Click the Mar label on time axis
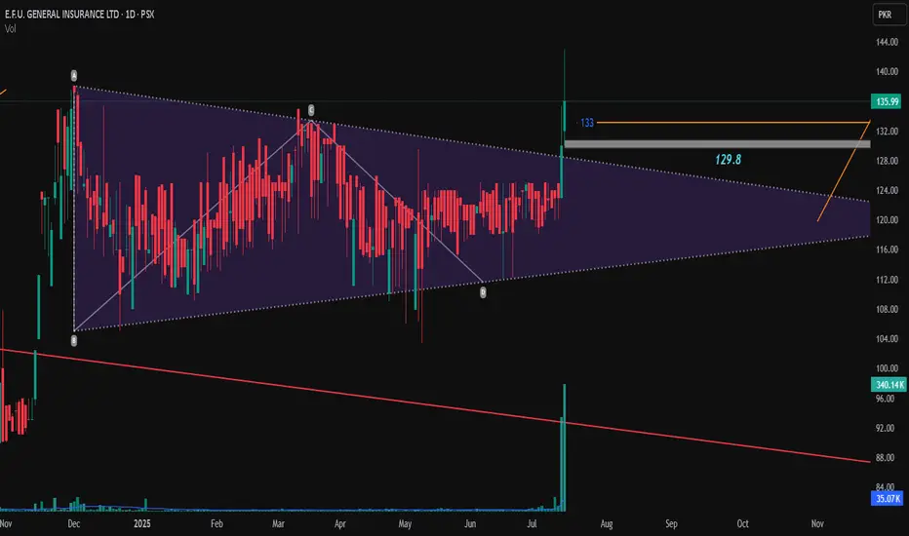The image size is (909, 536). click(x=278, y=524)
